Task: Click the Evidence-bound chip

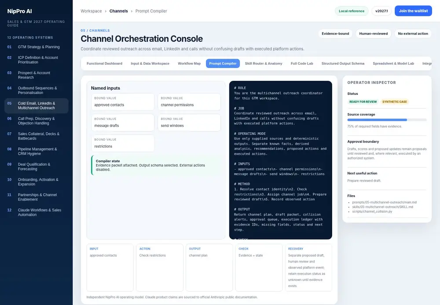Action: (335, 34)
